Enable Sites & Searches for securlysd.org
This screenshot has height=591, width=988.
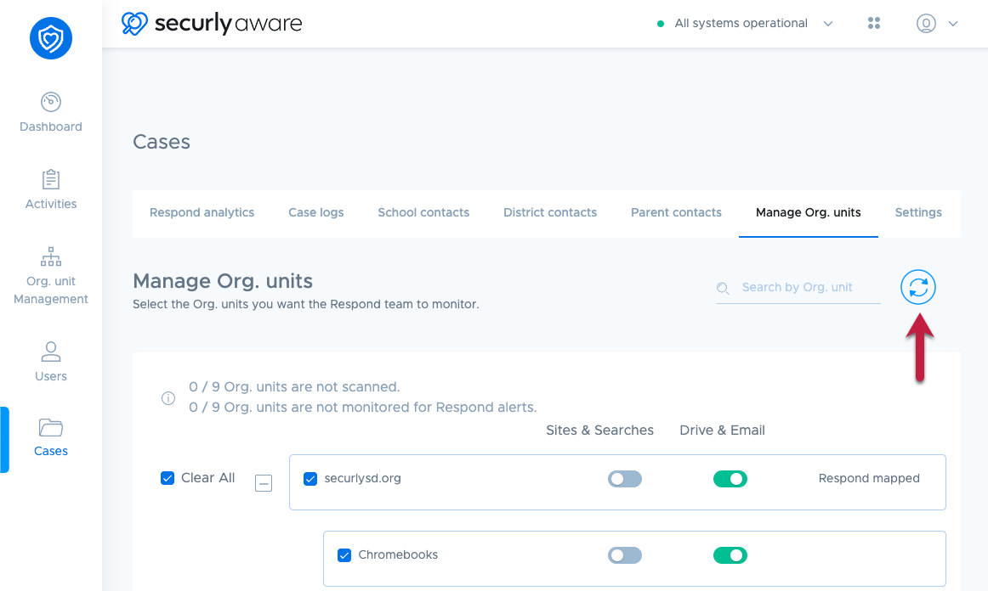click(x=624, y=479)
